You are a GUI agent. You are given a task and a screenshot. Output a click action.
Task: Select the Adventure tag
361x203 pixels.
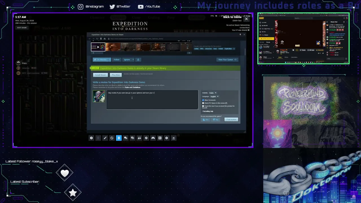point(208,49)
